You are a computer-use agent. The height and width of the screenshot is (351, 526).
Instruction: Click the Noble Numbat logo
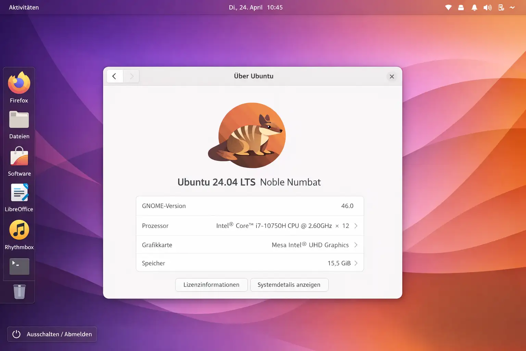pos(252,135)
